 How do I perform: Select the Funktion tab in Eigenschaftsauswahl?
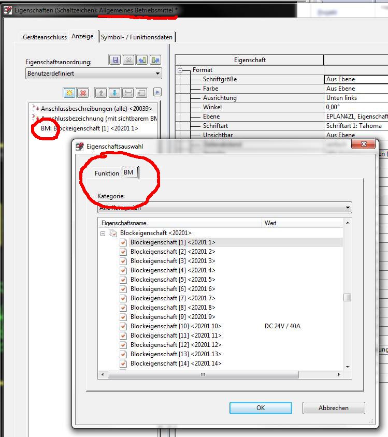(107, 173)
